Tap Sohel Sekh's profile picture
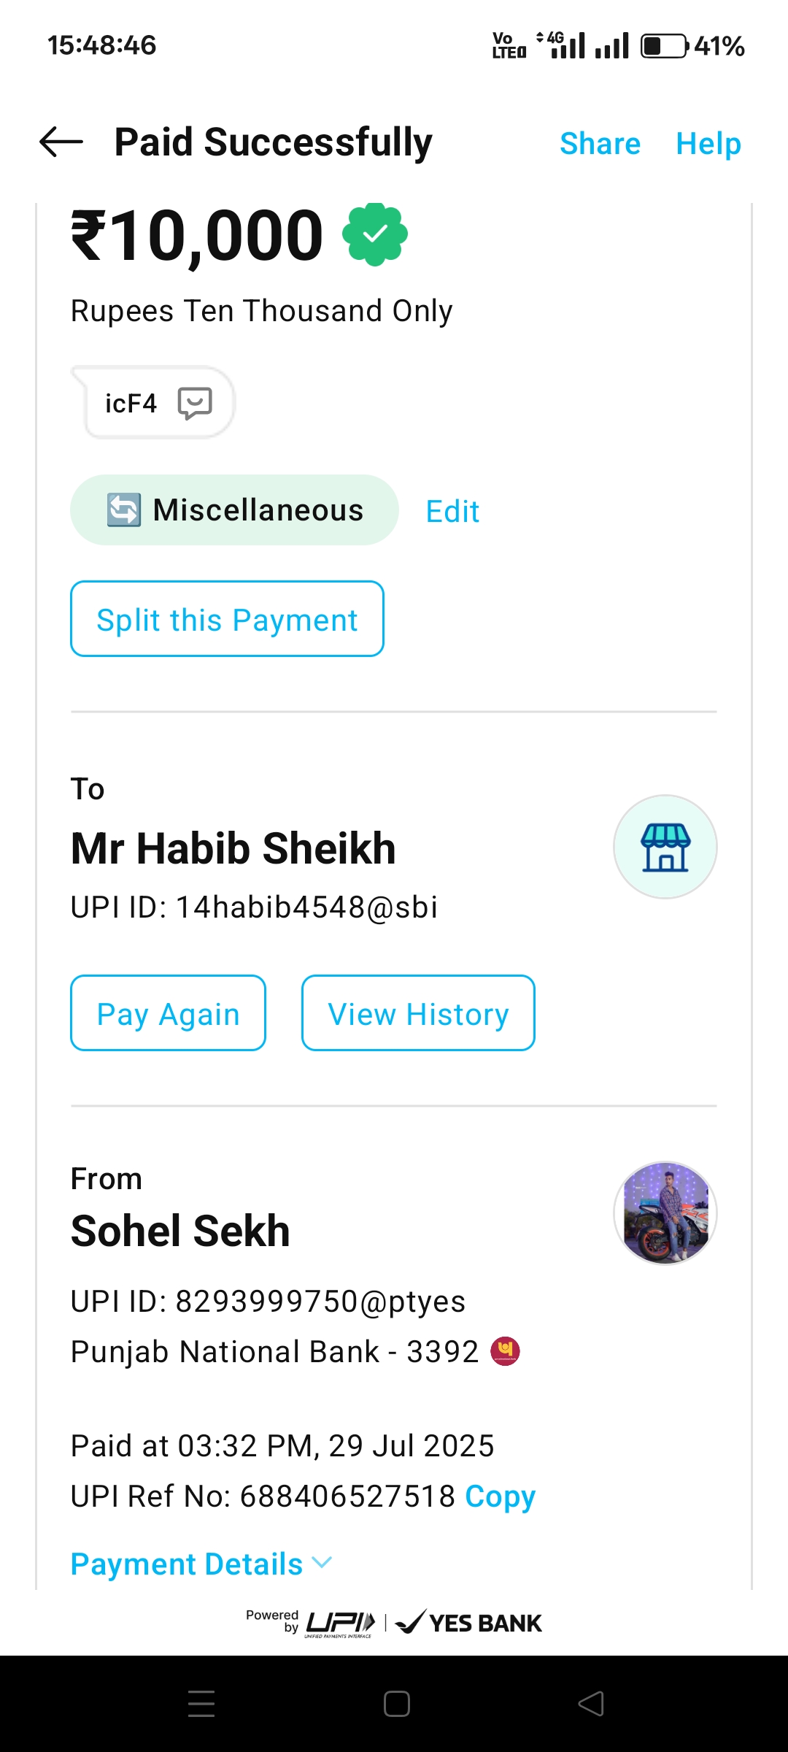Screen dimensions: 788x1752 pos(665,1213)
